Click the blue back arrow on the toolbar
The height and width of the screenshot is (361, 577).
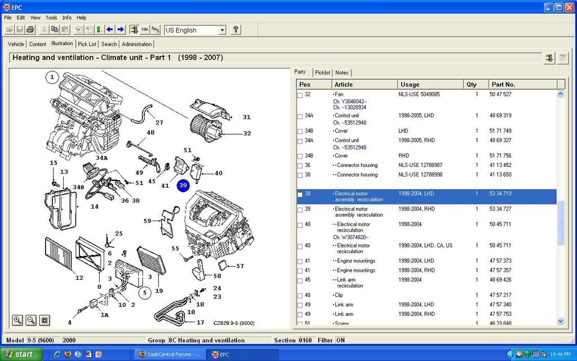click(109, 29)
